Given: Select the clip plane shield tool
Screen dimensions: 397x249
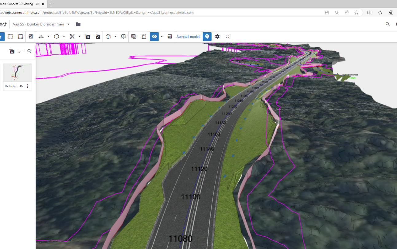Looking at the screenshot, I should click(x=123, y=36).
